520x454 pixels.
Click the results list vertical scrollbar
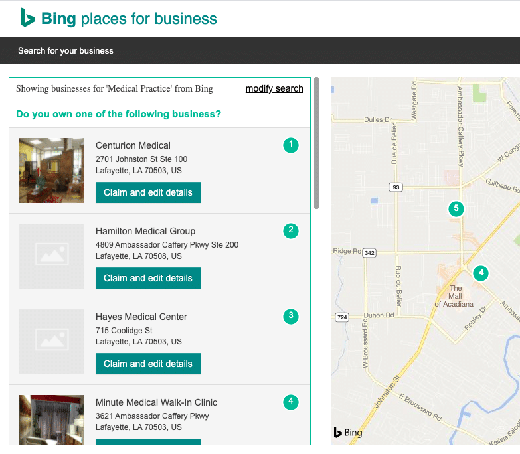pyautogui.click(x=316, y=143)
